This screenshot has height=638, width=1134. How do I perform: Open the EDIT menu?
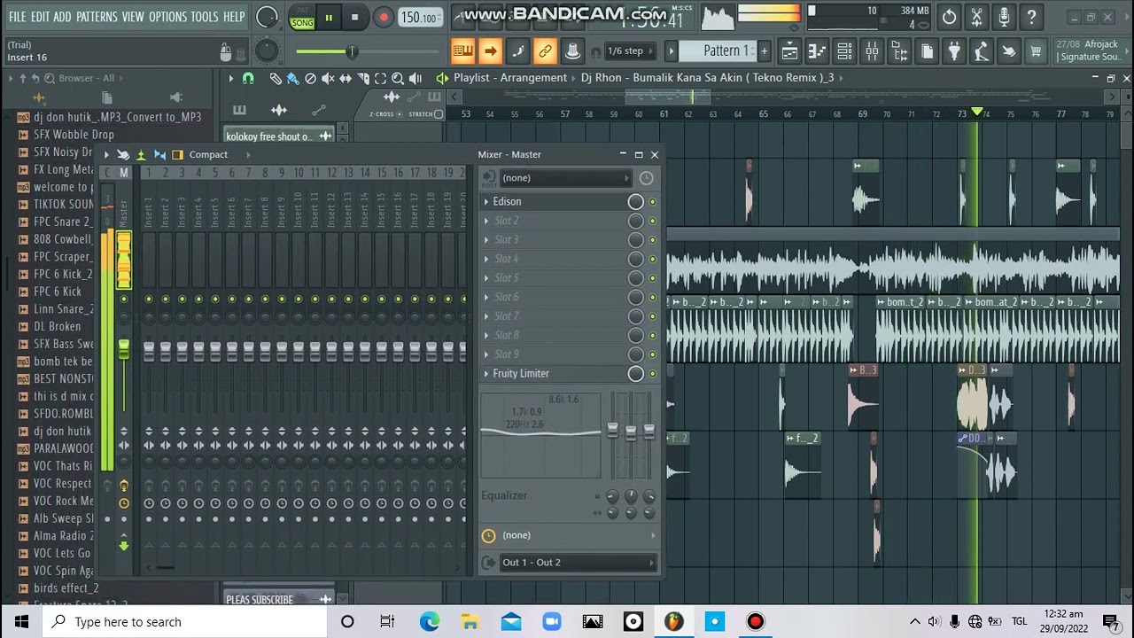tap(40, 17)
